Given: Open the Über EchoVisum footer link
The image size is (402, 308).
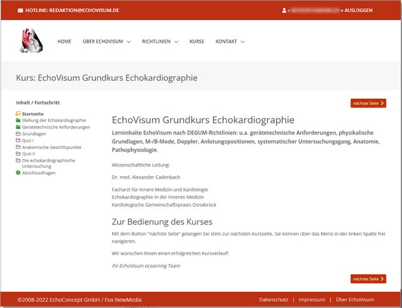Looking at the screenshot, I should click(x=355, y=300).
